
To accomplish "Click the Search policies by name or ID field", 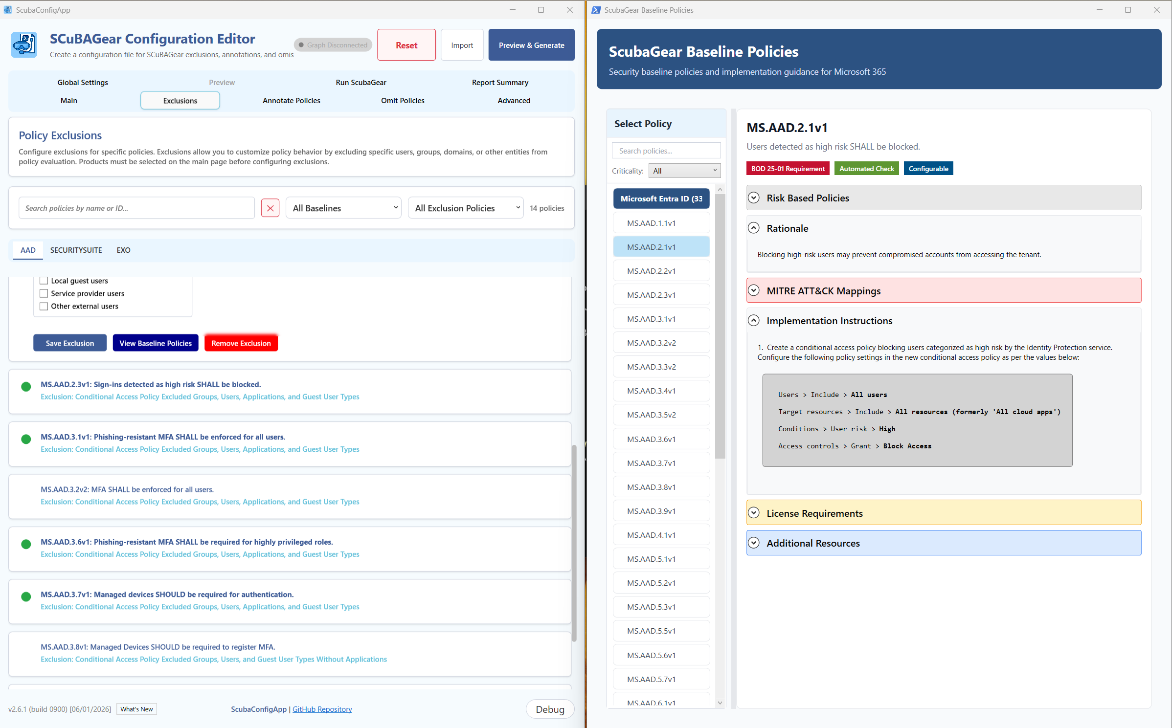I will (136, 208).
